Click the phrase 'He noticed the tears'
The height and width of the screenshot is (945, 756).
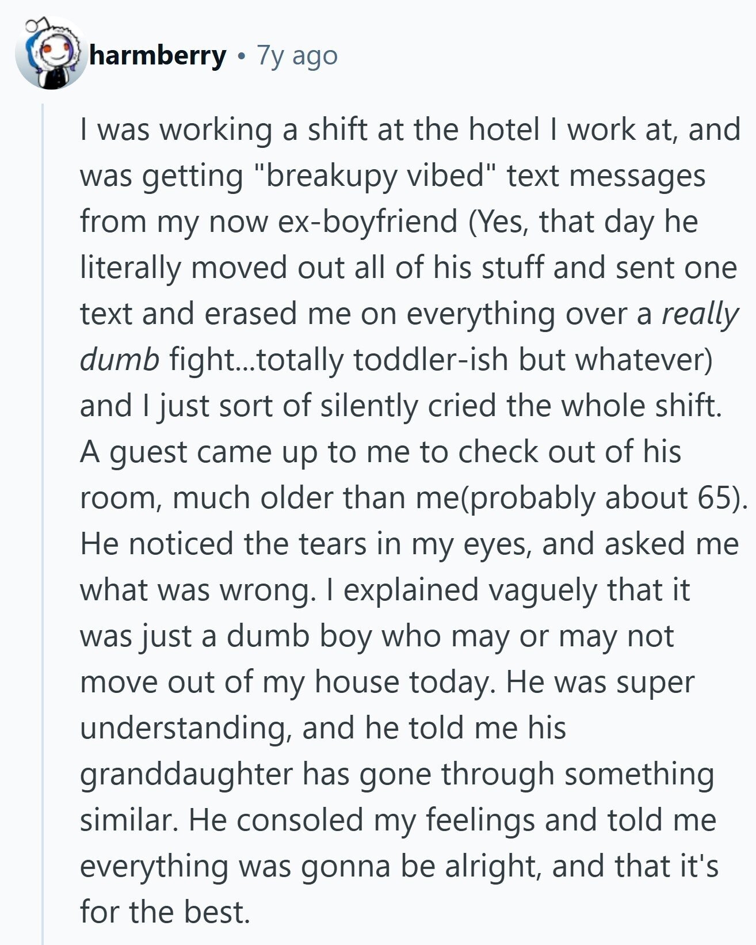[223, 544]
